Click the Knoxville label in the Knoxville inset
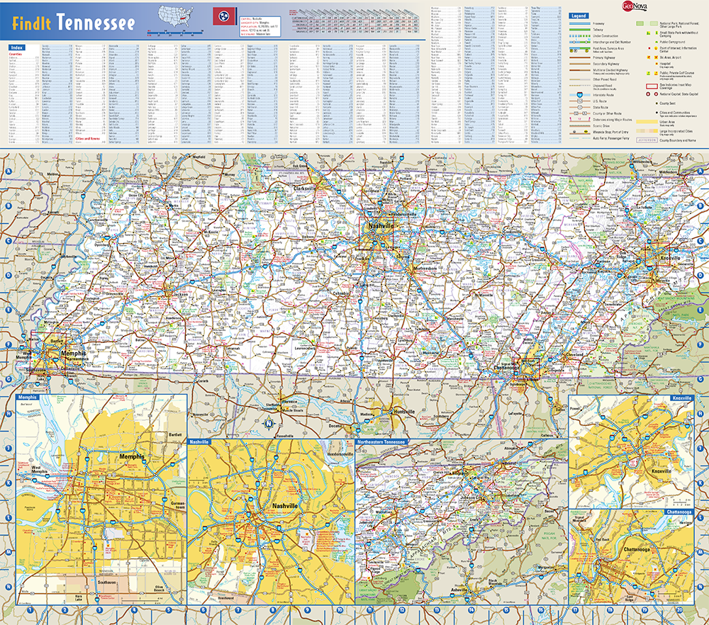The image size is (709, 625). pos(661,471)
